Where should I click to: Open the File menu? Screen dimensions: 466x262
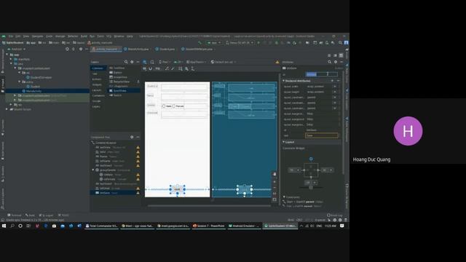[11, 36]
